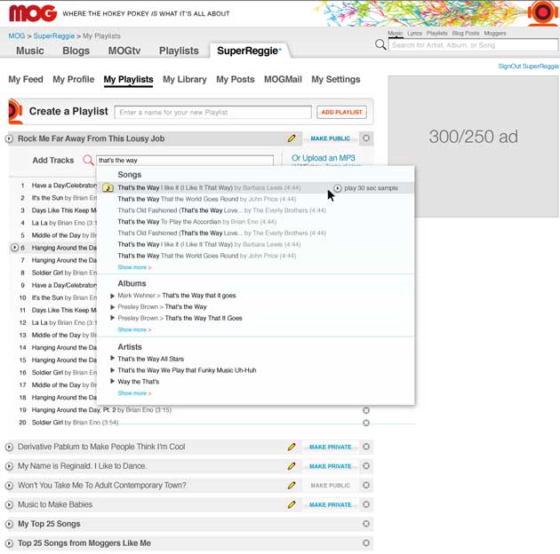
Task: Click the ADD PLAYLIST button
Action: [341, 112]
